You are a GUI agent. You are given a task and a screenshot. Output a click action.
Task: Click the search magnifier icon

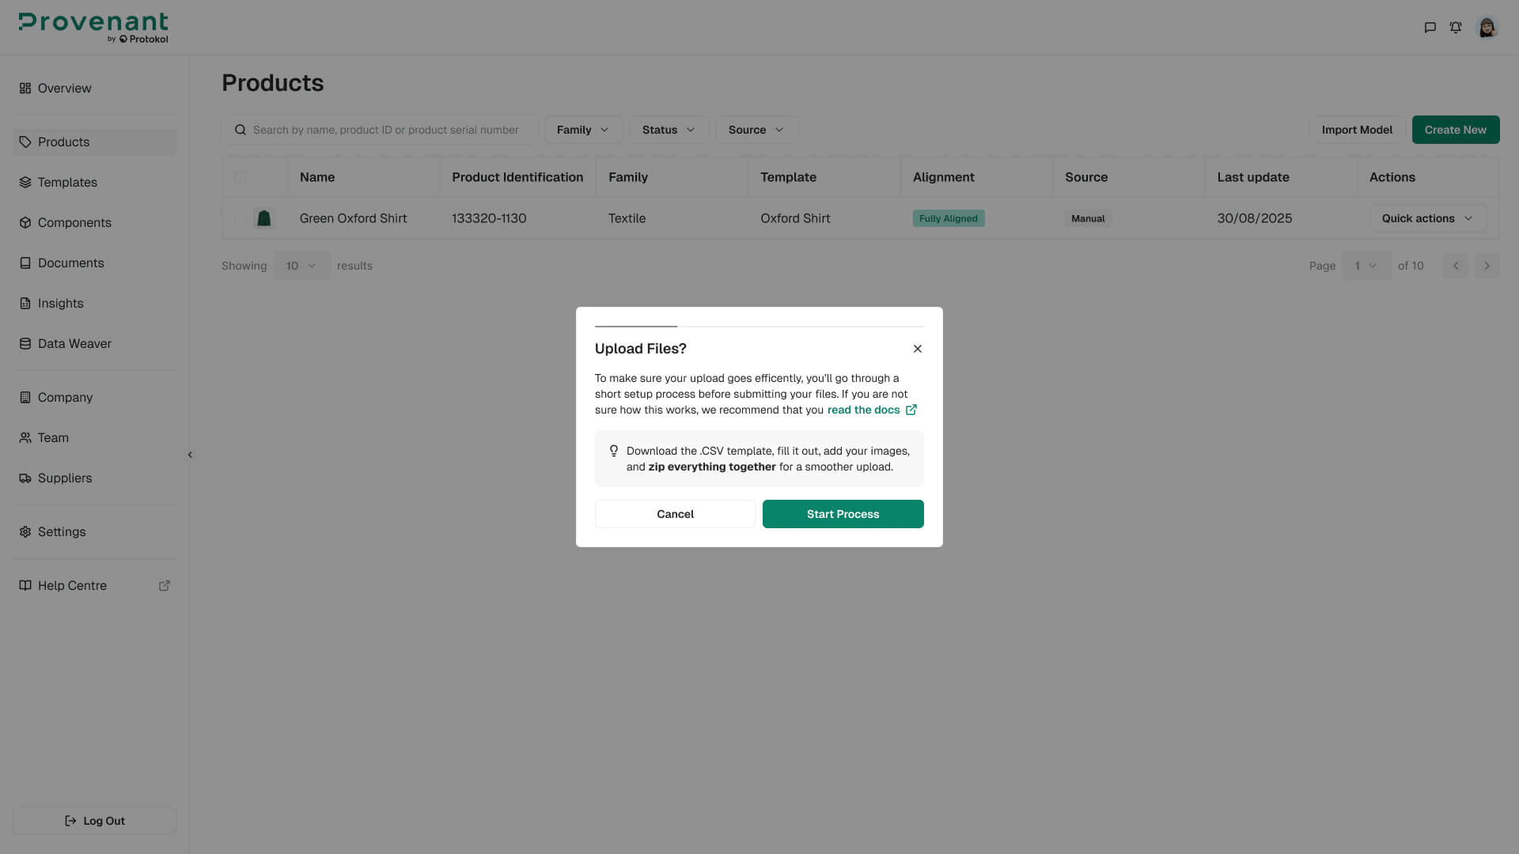coord(241,130)
